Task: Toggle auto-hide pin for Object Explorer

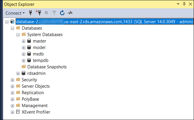Action: 184,4
